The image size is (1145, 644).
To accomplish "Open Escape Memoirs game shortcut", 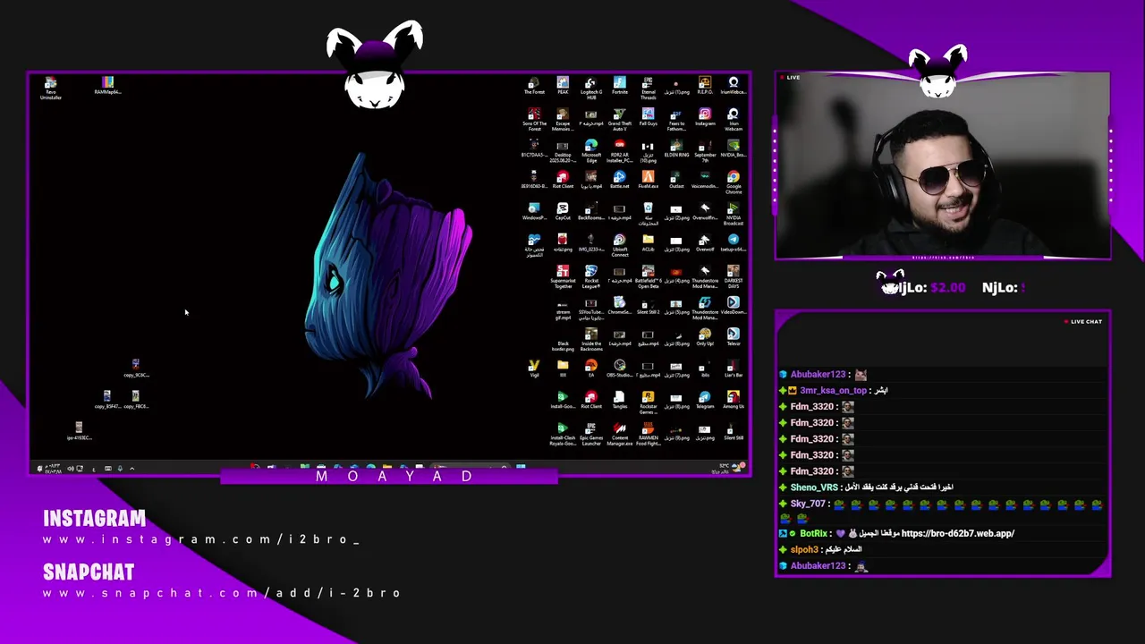I will click(x=563, y=120).
